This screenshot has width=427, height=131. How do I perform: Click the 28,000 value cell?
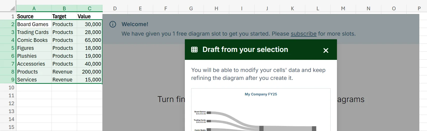click(x=90, y=32)
